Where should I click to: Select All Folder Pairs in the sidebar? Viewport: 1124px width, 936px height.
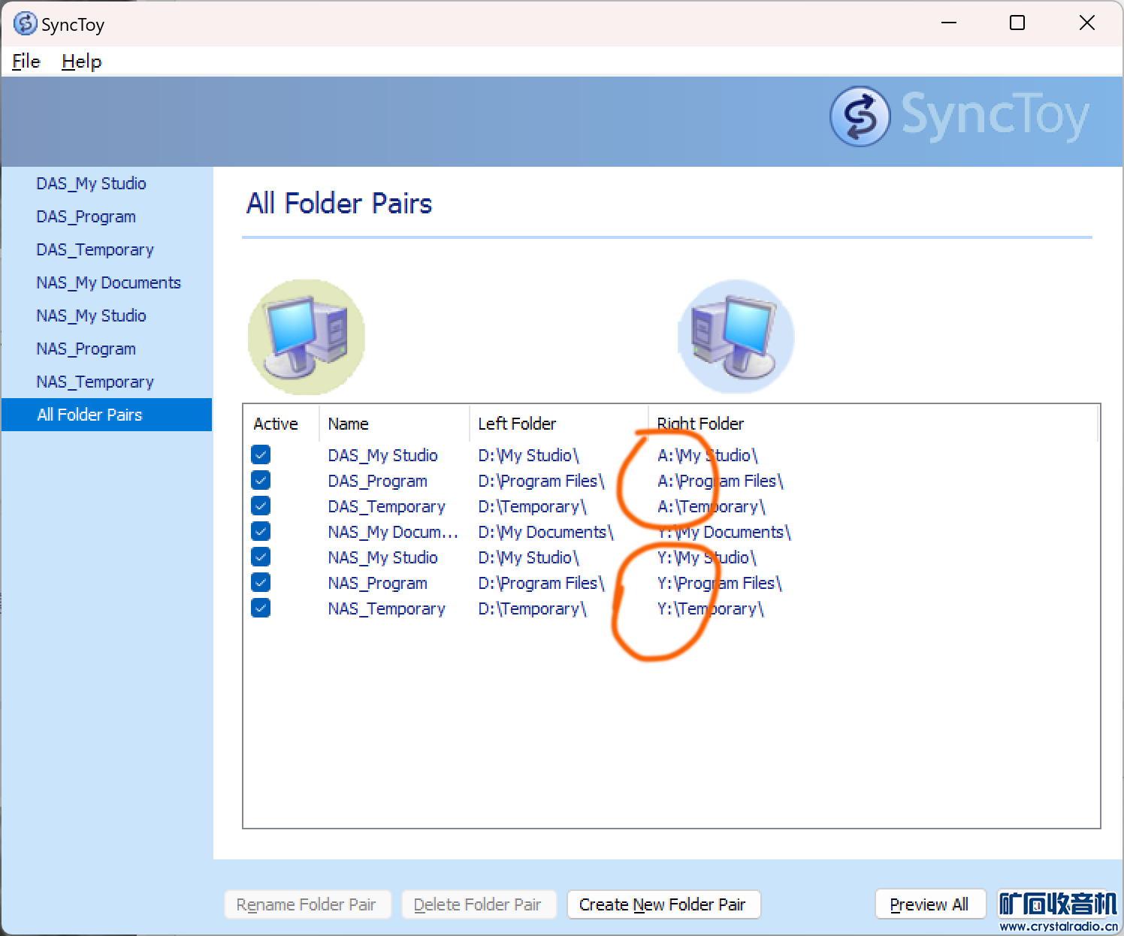point(107,415)
